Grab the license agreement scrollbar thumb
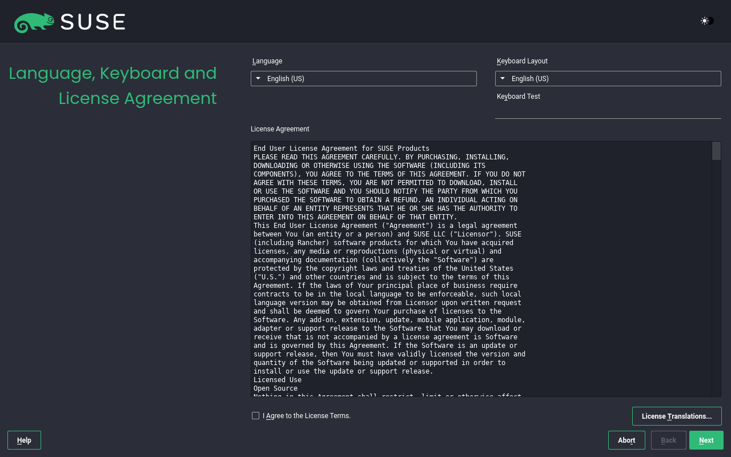Viewport: 731px width, 457px height. (x=716, y=151)
